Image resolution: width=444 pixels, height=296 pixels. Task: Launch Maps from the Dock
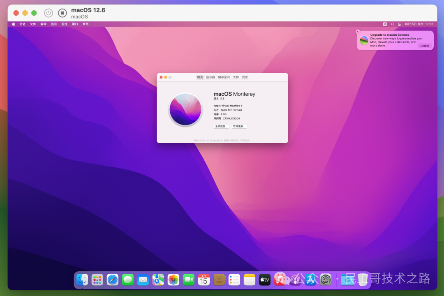click(158, 280)
